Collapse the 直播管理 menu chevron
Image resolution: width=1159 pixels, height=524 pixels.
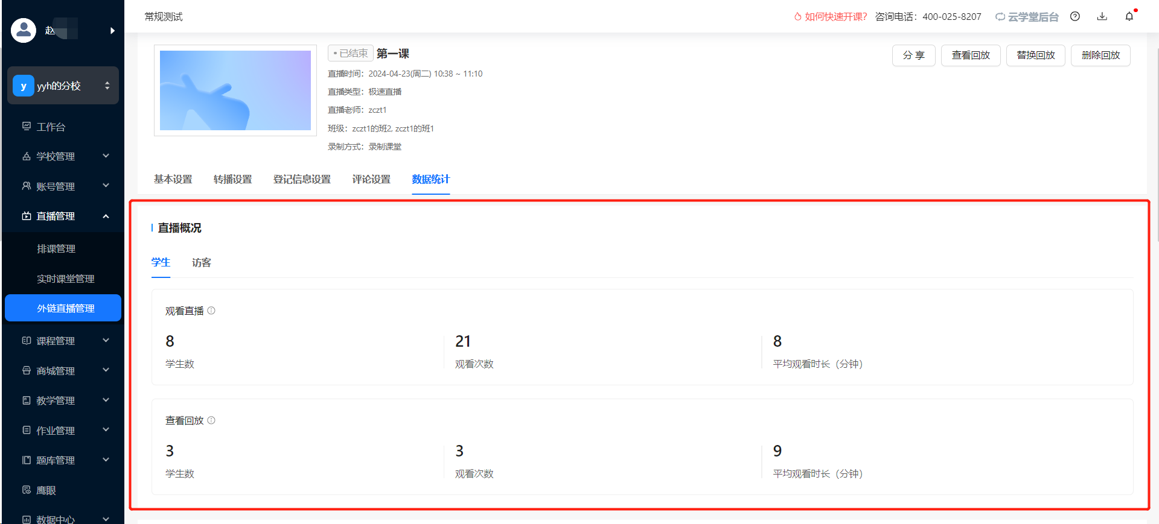[106, 216]
